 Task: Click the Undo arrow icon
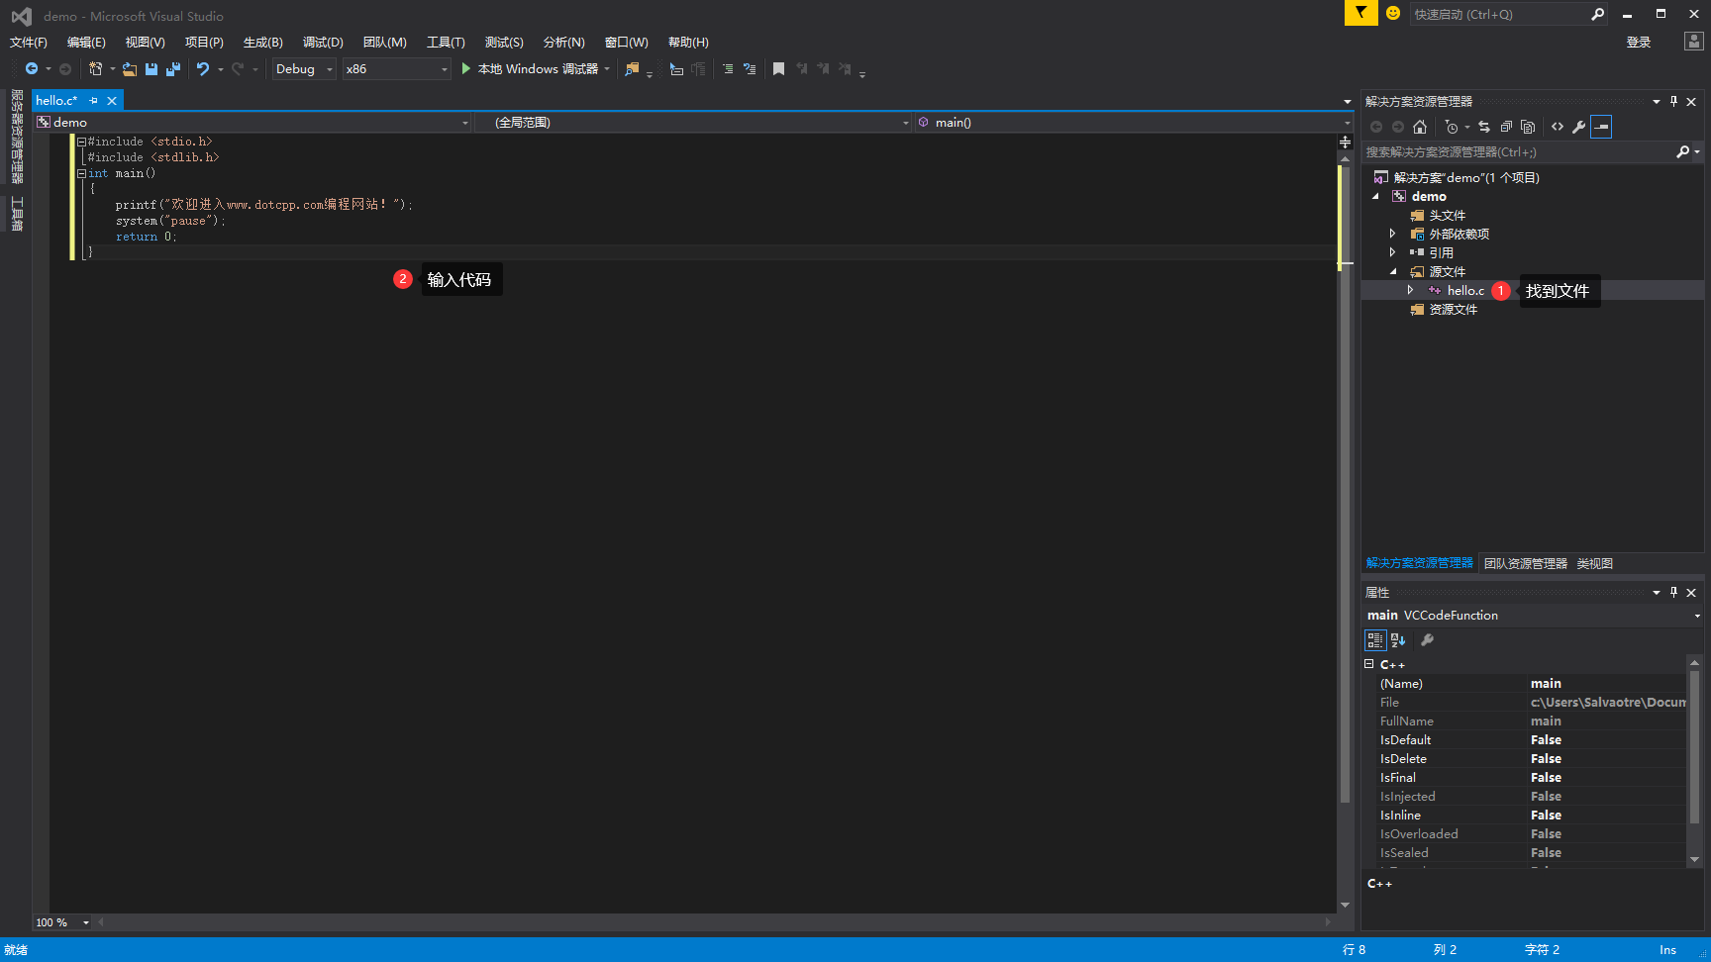coord(203,69)
